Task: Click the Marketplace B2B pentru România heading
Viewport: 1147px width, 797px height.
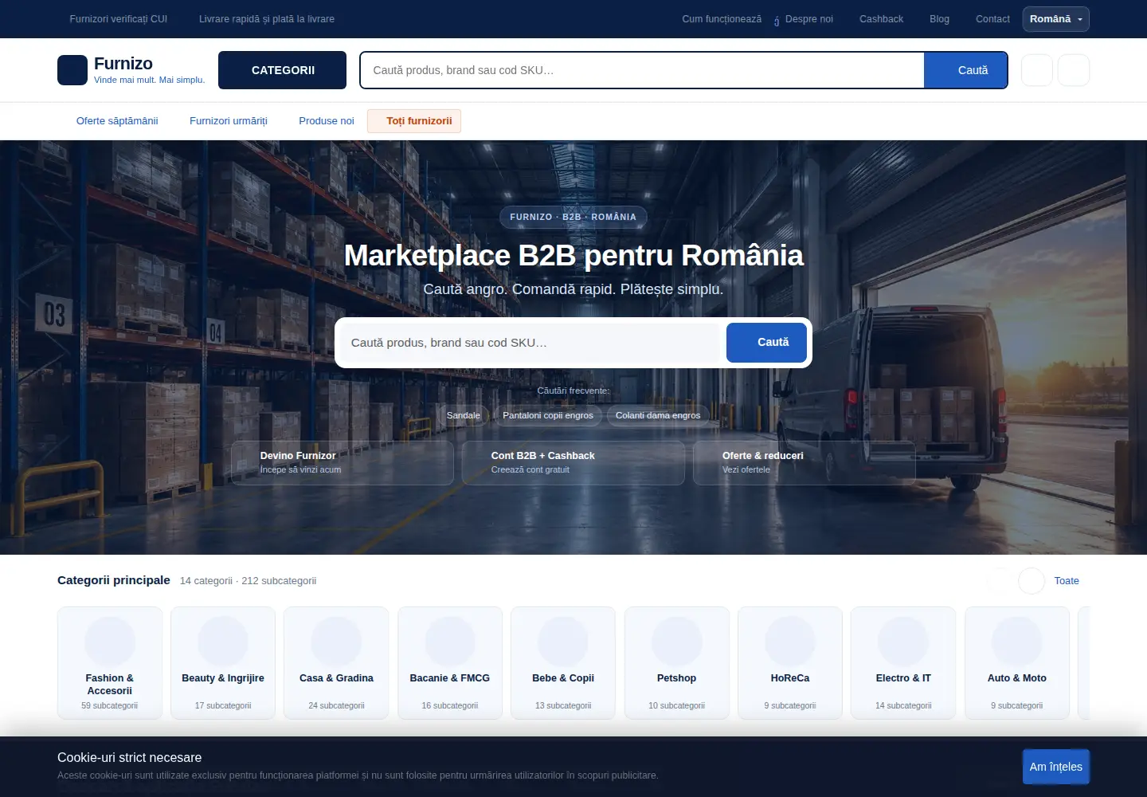Action: pos(573,256)
